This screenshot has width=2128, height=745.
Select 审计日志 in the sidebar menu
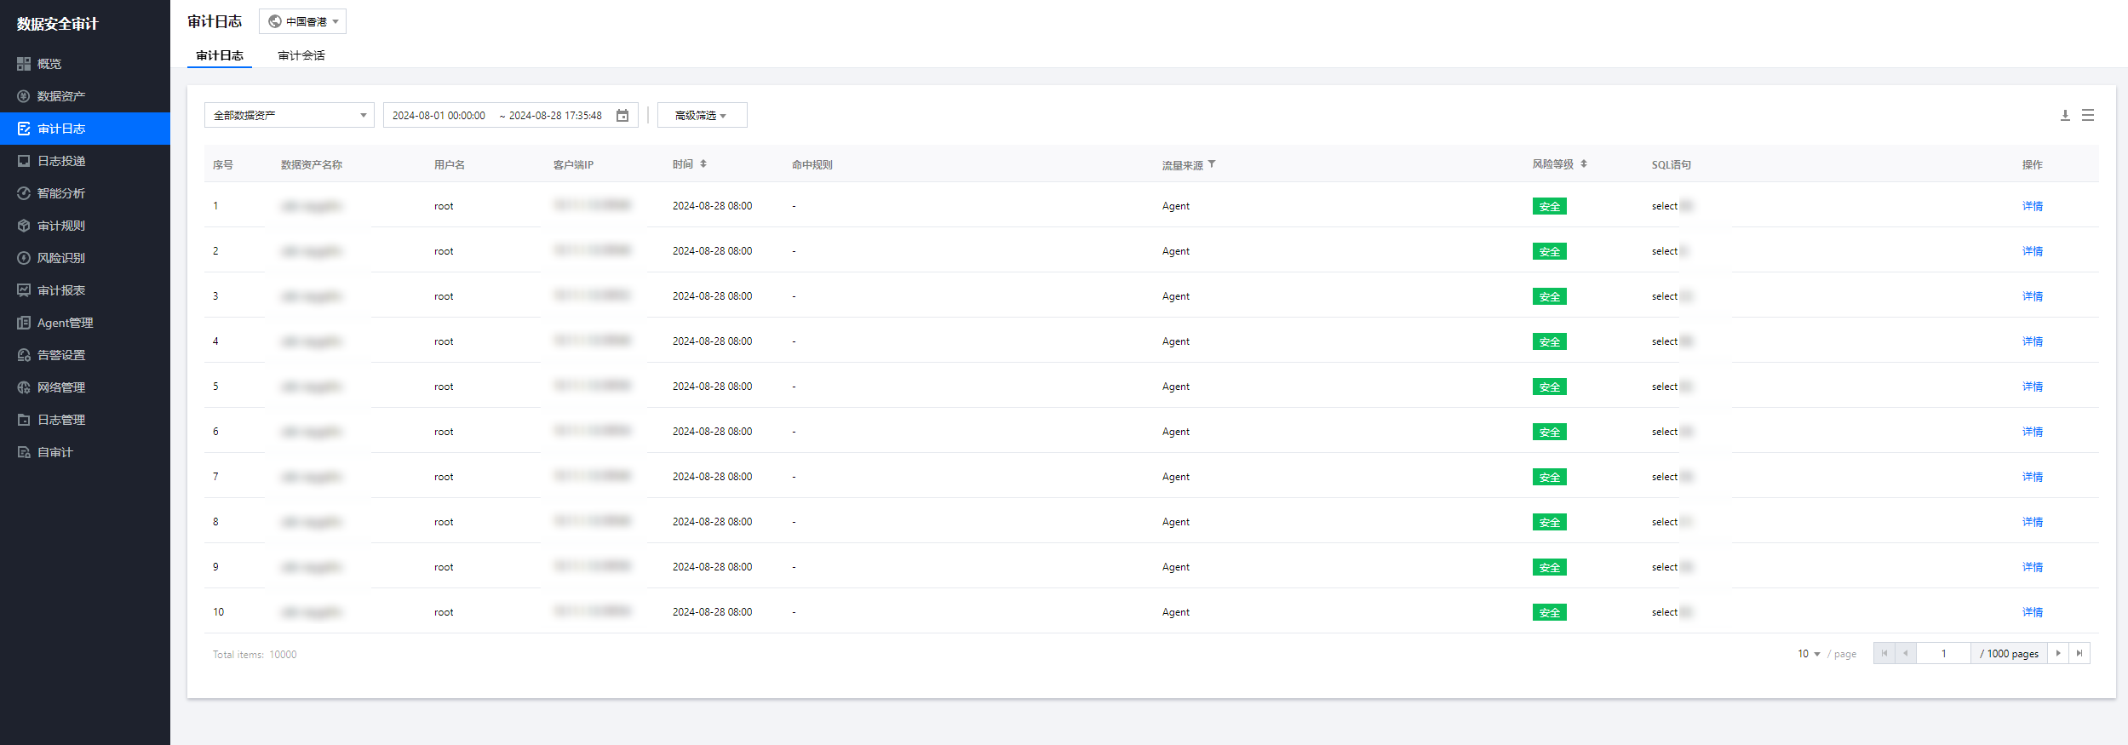point(85,129)
